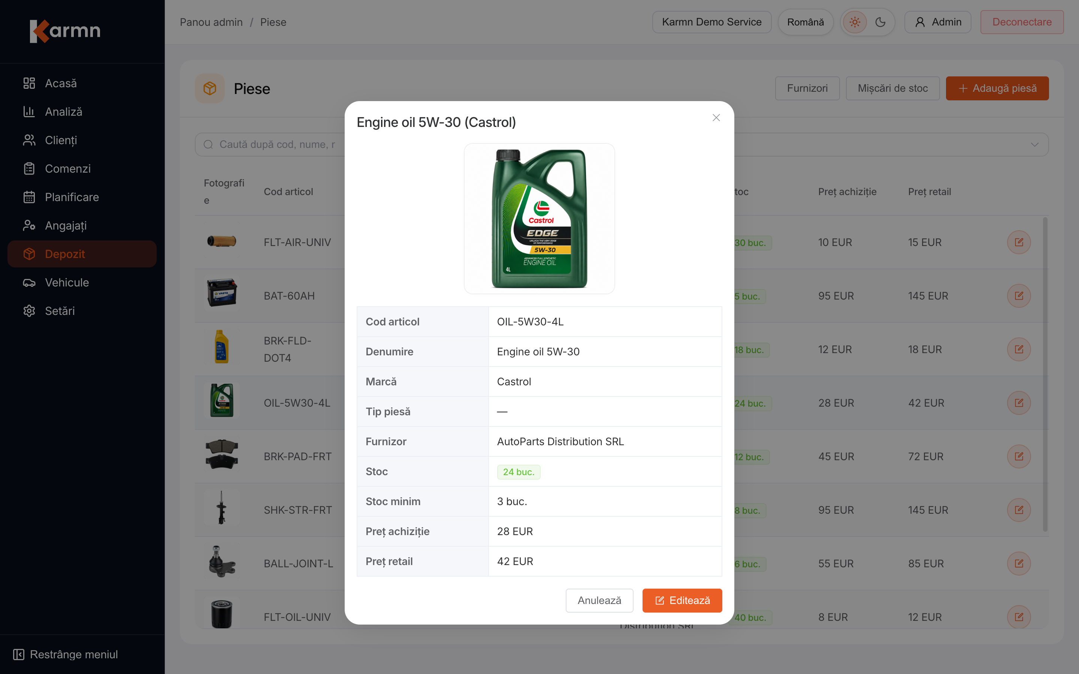Click the Karmn logo
1079x674 pixels.
point(65,31)
